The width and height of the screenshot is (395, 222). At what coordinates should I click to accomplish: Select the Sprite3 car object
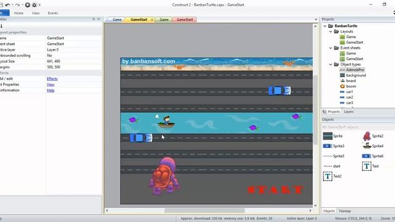(x=333, y=146)
